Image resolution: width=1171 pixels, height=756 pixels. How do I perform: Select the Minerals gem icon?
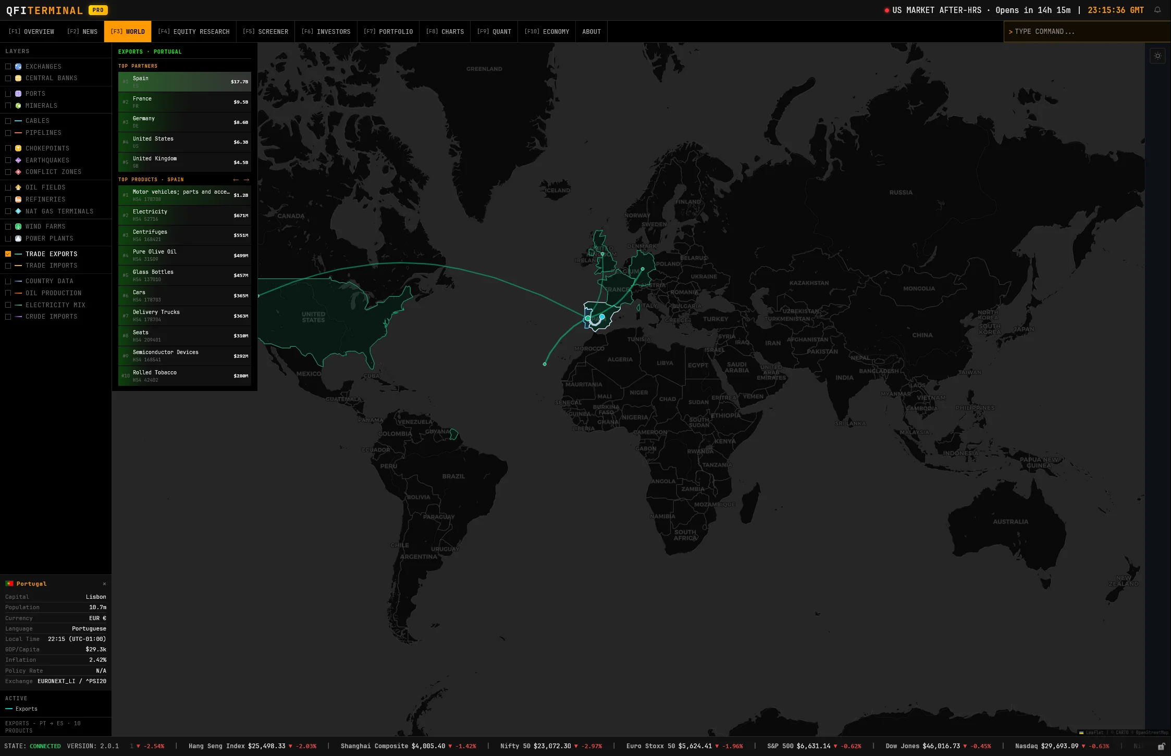[x=18, y=106]
